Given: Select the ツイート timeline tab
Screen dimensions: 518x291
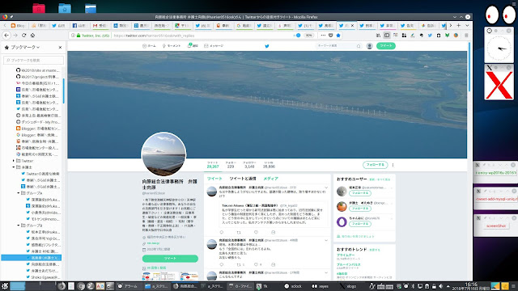Looking at the screenshot, I should tap(214, 179).
